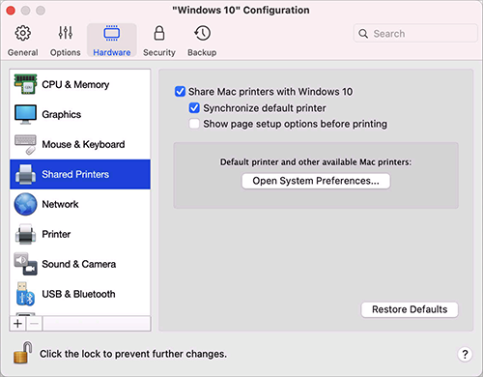Open the General settings gear icon

pos(23,33)
